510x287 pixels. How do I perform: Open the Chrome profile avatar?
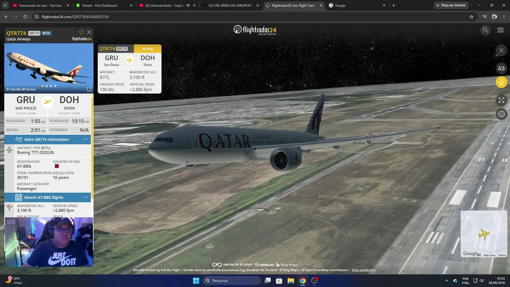pos(494,17)
